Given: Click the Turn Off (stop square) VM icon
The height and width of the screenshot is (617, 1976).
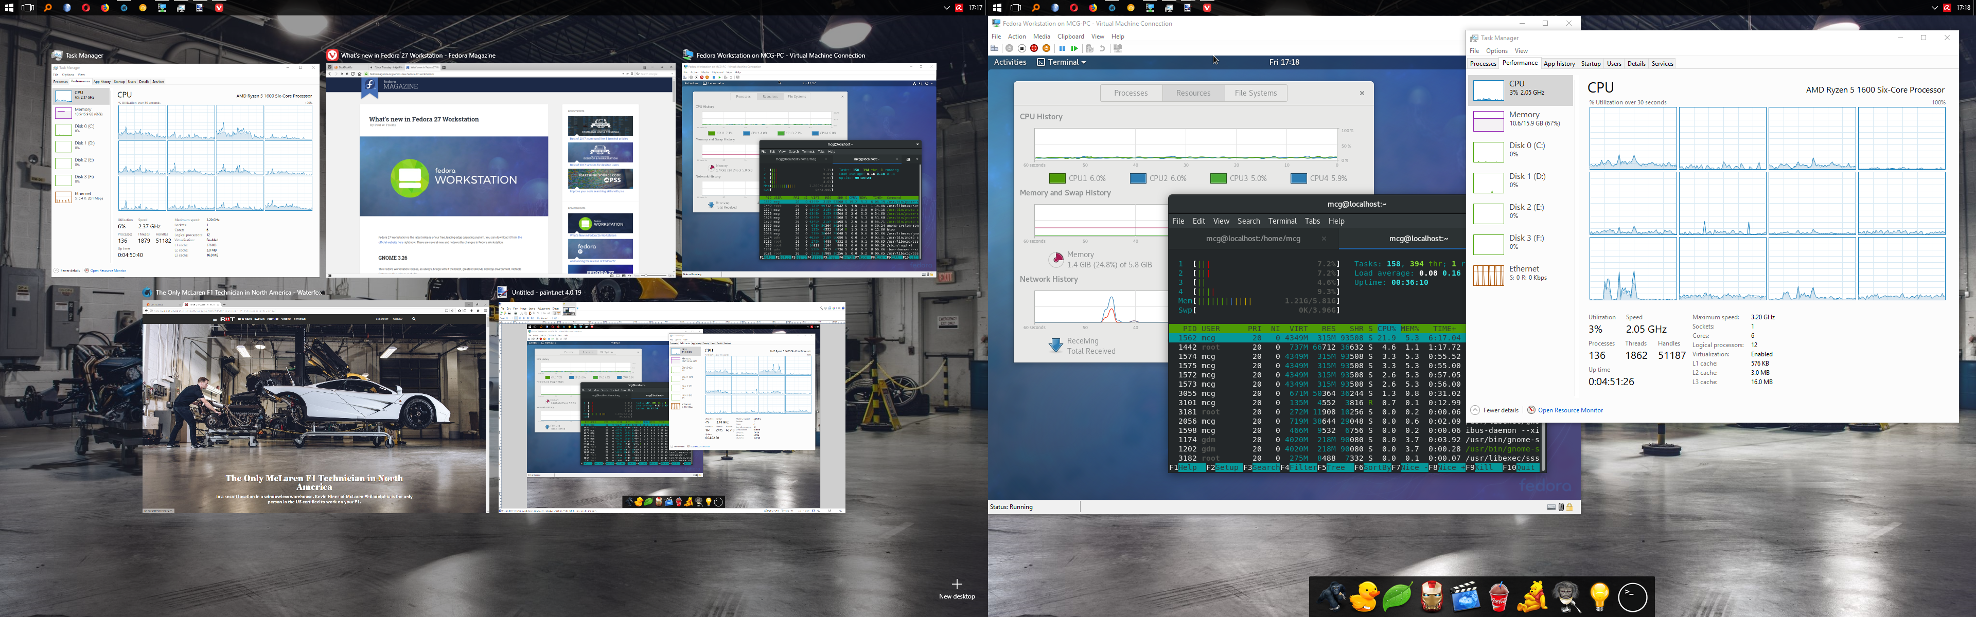Looking at the screenshot, I should [1022, 48].
